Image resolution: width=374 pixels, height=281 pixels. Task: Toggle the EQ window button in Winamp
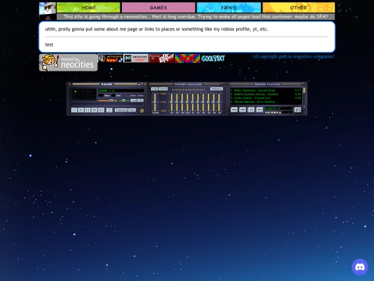pos(134,101)
